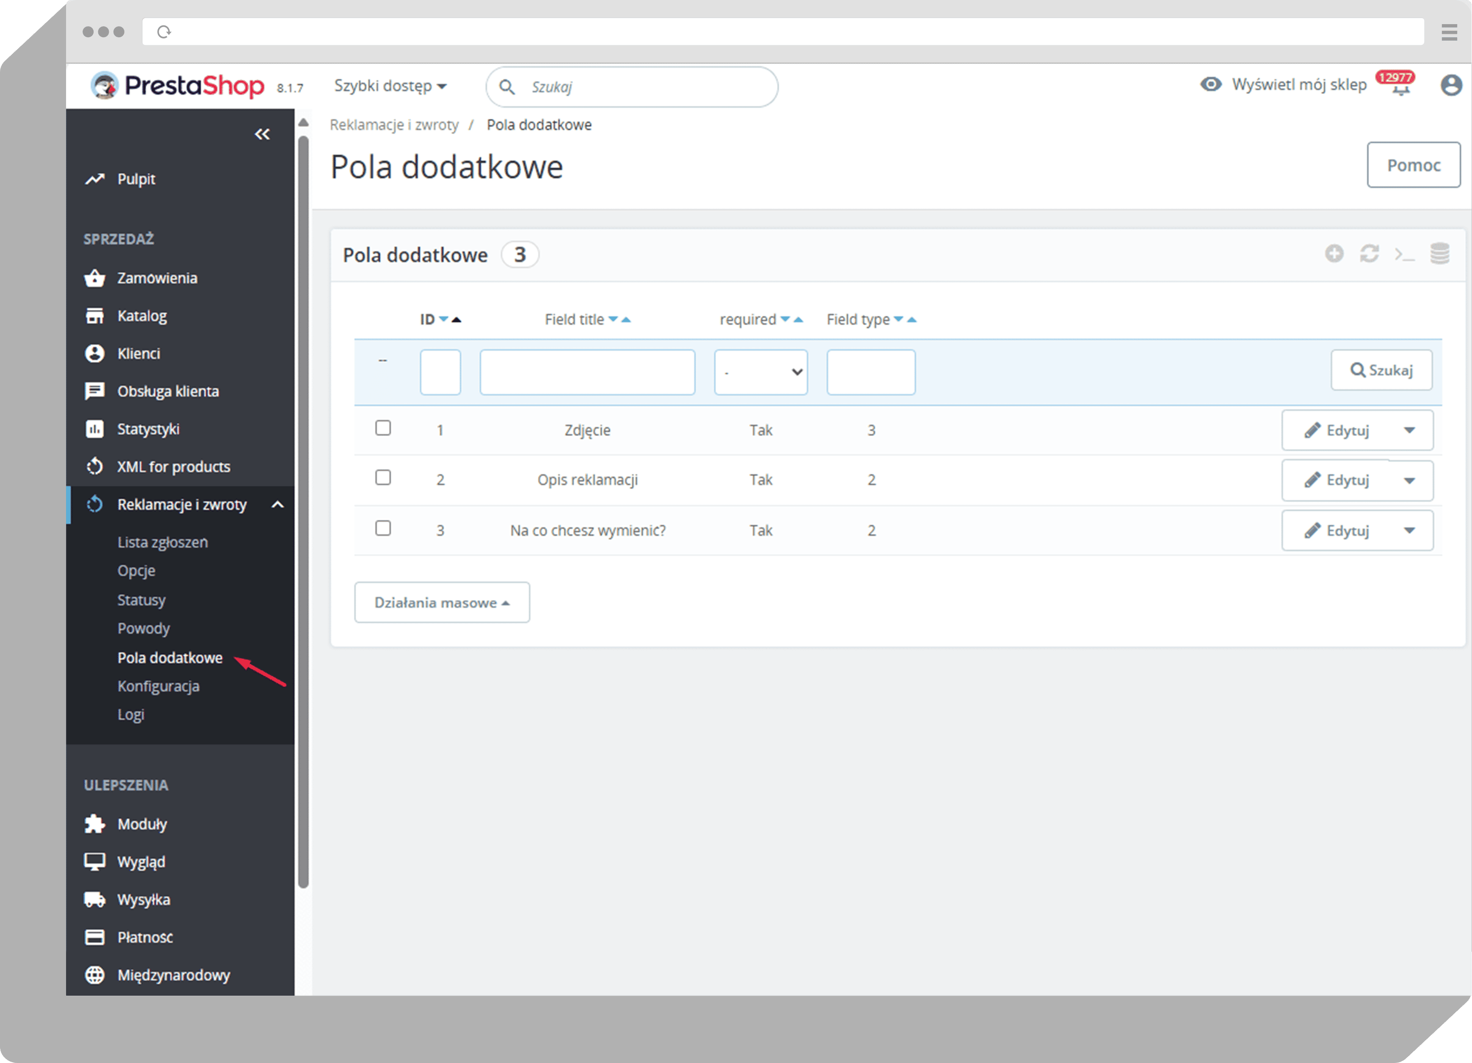Go to Konfiguracja in the sidebar

pyautogui.click(x=158, y=686)
